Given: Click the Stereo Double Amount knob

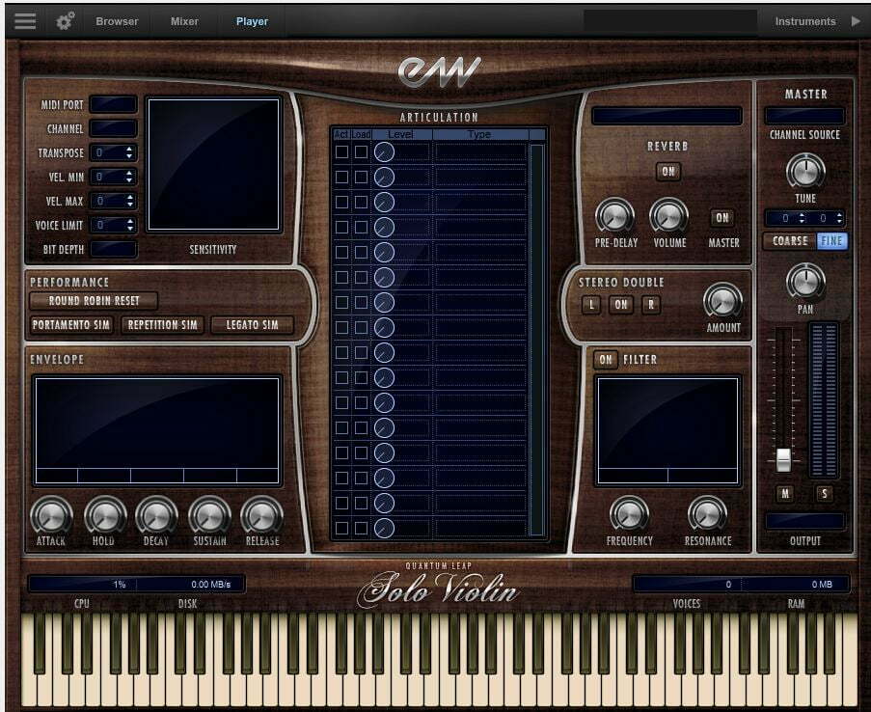Looking at the screenshot, I should point(722,302).
